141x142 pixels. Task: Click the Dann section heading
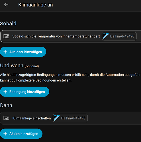click(x=6, y=105)
